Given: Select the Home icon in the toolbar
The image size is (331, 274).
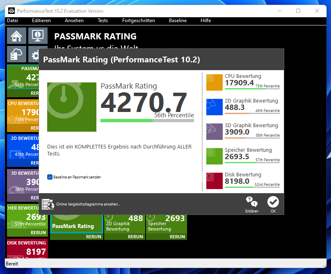Looking at the screenshot, I should click(16, 36).
